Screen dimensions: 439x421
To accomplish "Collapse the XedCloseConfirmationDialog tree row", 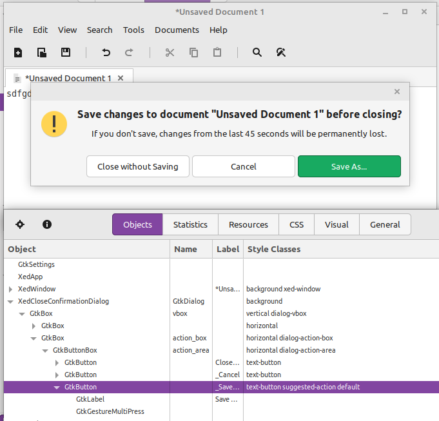I will coord(10,301).
